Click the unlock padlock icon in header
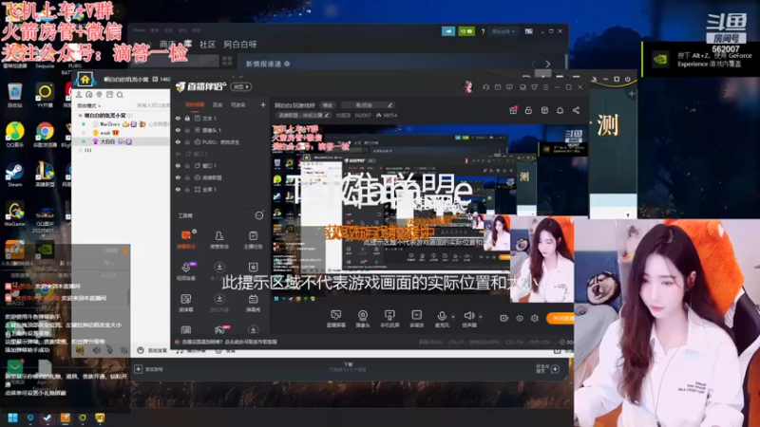The height and width of the screenshot is (427, 760). click(528, 110)
